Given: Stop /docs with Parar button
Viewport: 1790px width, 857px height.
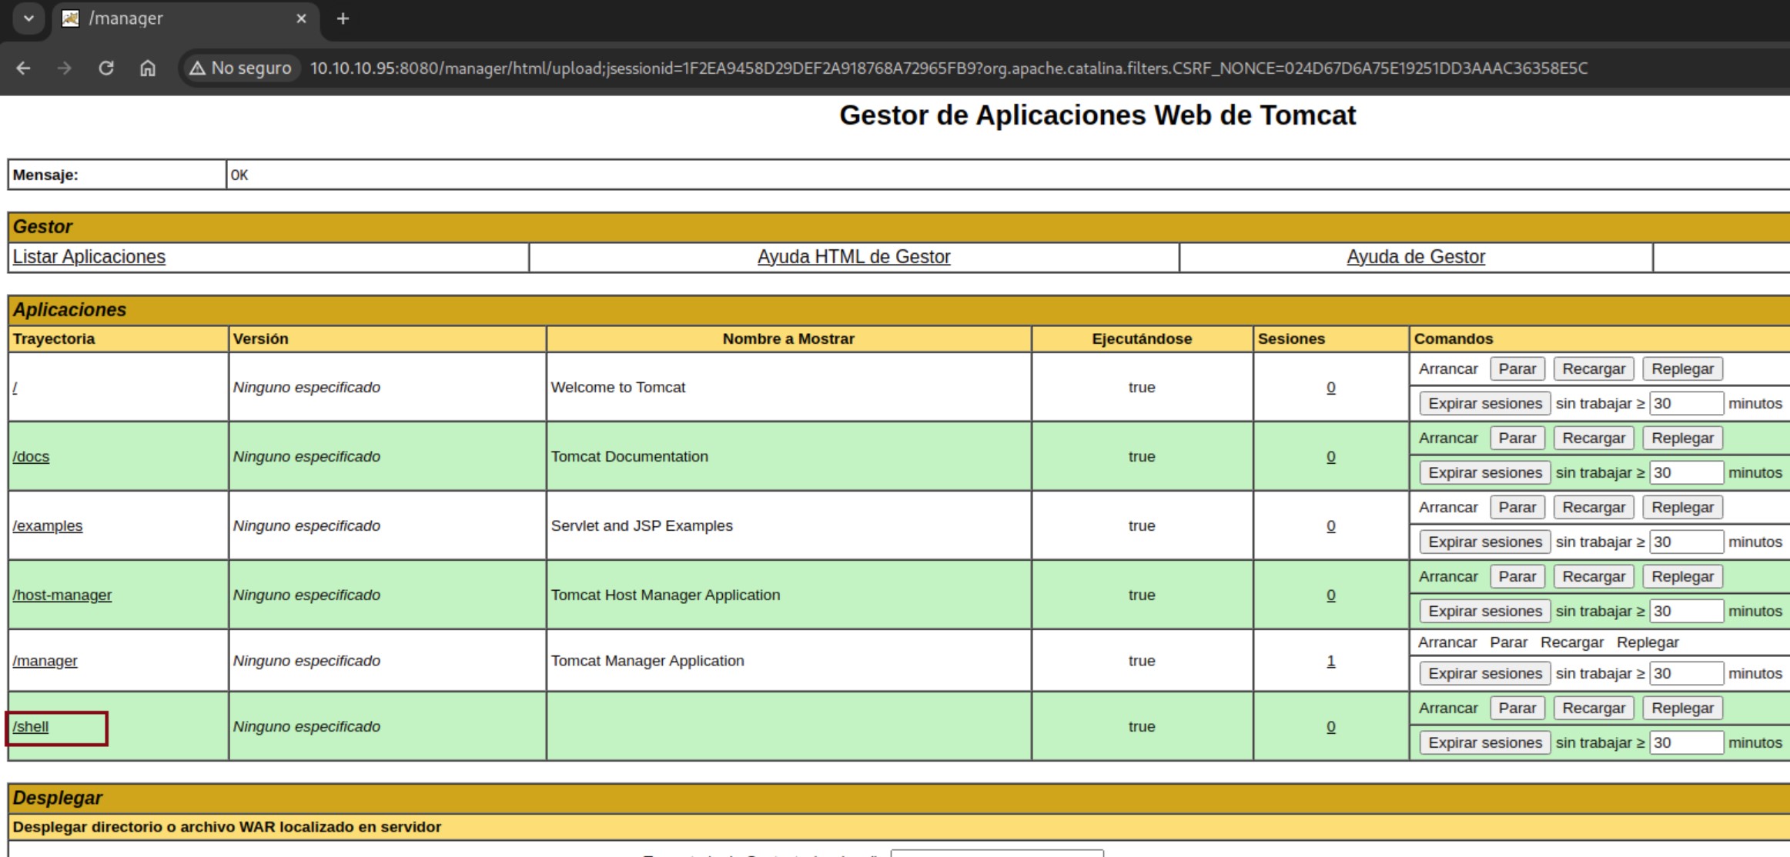Looking at the screenshot, I should 1517,439.
